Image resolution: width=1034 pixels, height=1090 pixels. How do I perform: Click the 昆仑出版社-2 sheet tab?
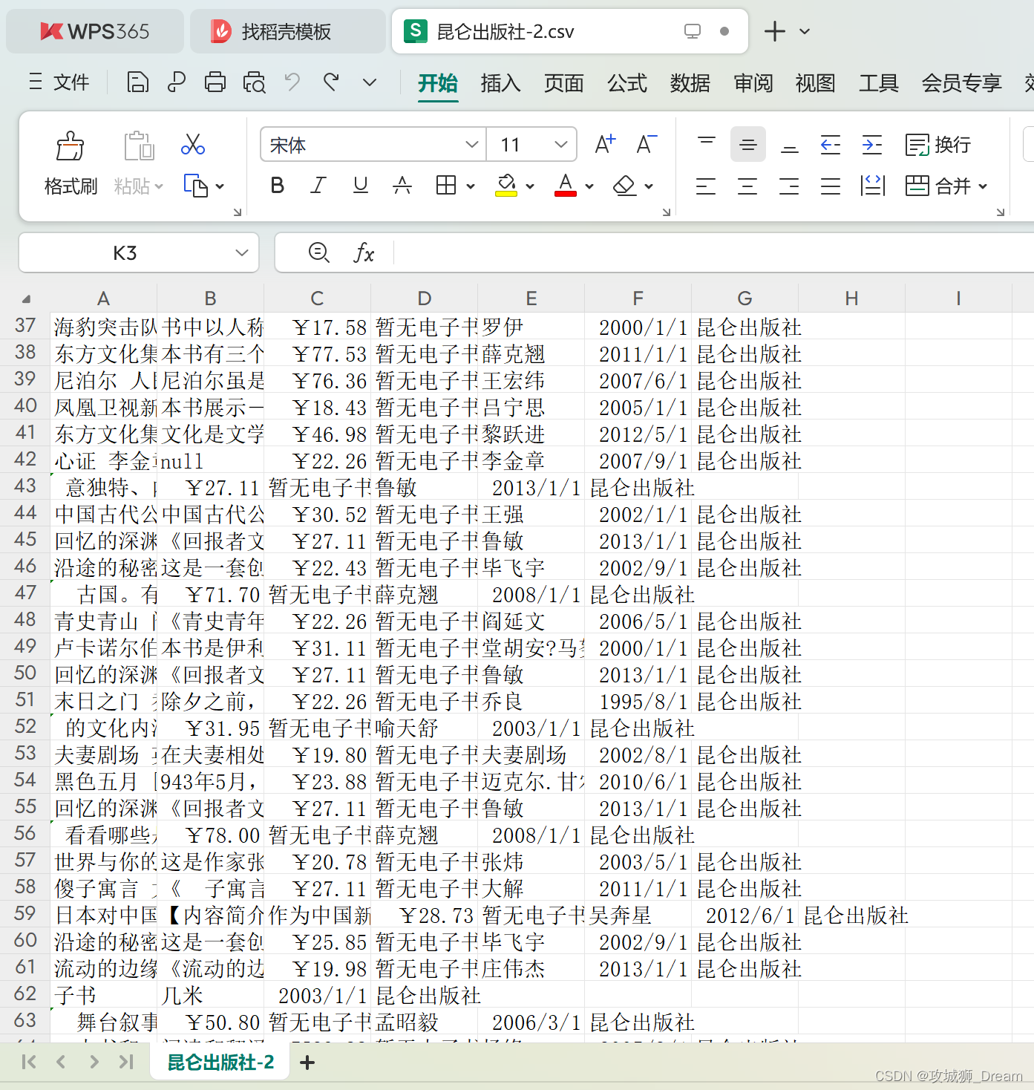pos(220,1063)
